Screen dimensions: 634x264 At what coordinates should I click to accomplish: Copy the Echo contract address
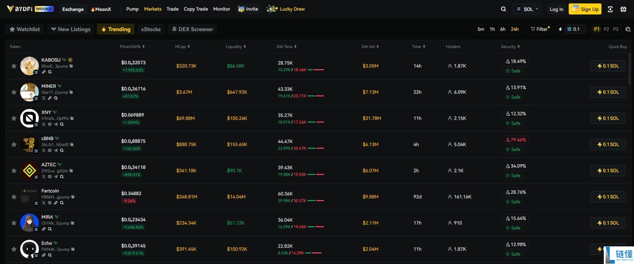tap(73, 249)
